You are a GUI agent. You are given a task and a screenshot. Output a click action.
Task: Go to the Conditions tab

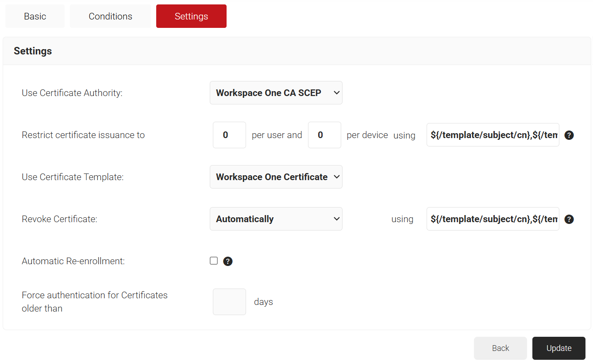(110, 16)
